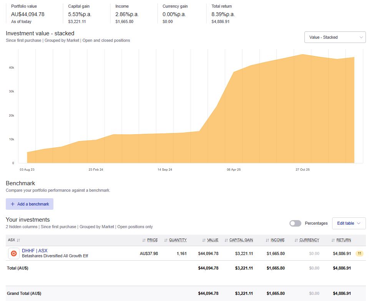Screen dimensions: 369x301
Task: Click the Total return summary figure 8.39%p.a.
Action: [x=223, y=14]
